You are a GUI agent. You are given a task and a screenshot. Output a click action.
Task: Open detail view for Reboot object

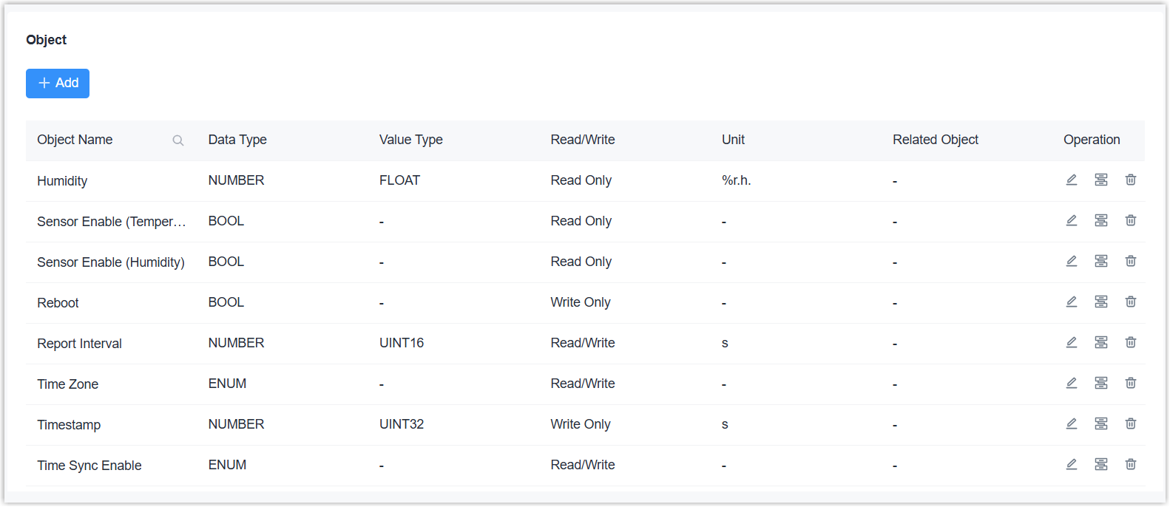1100,302
